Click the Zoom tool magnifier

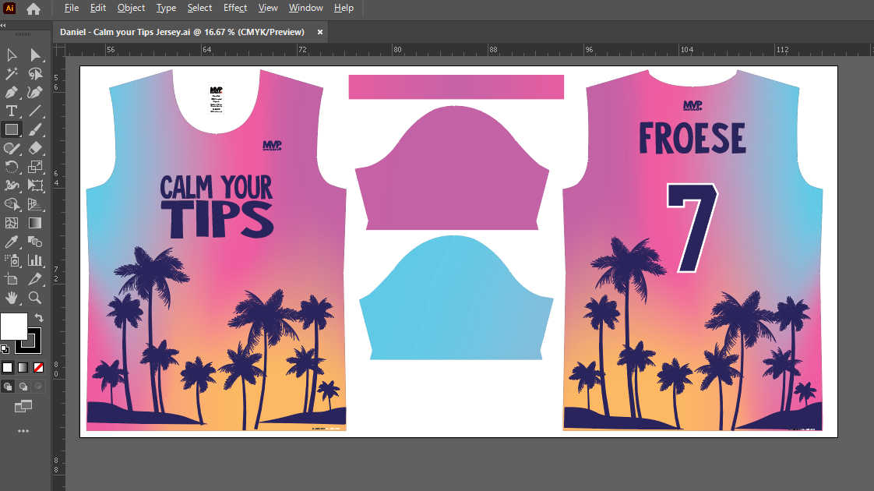pyautogui.click(x=35, y=298)
